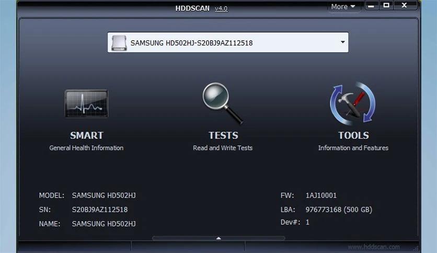Click the Dev# value 1
The image size is (437, 253).
[307, 222]
